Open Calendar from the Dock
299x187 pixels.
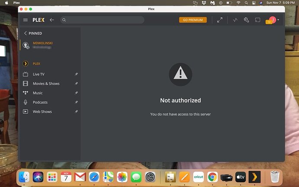click(66, 177)
